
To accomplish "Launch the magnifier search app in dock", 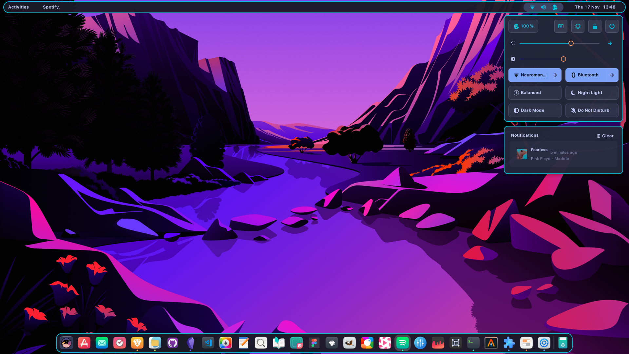I will 261,343.
